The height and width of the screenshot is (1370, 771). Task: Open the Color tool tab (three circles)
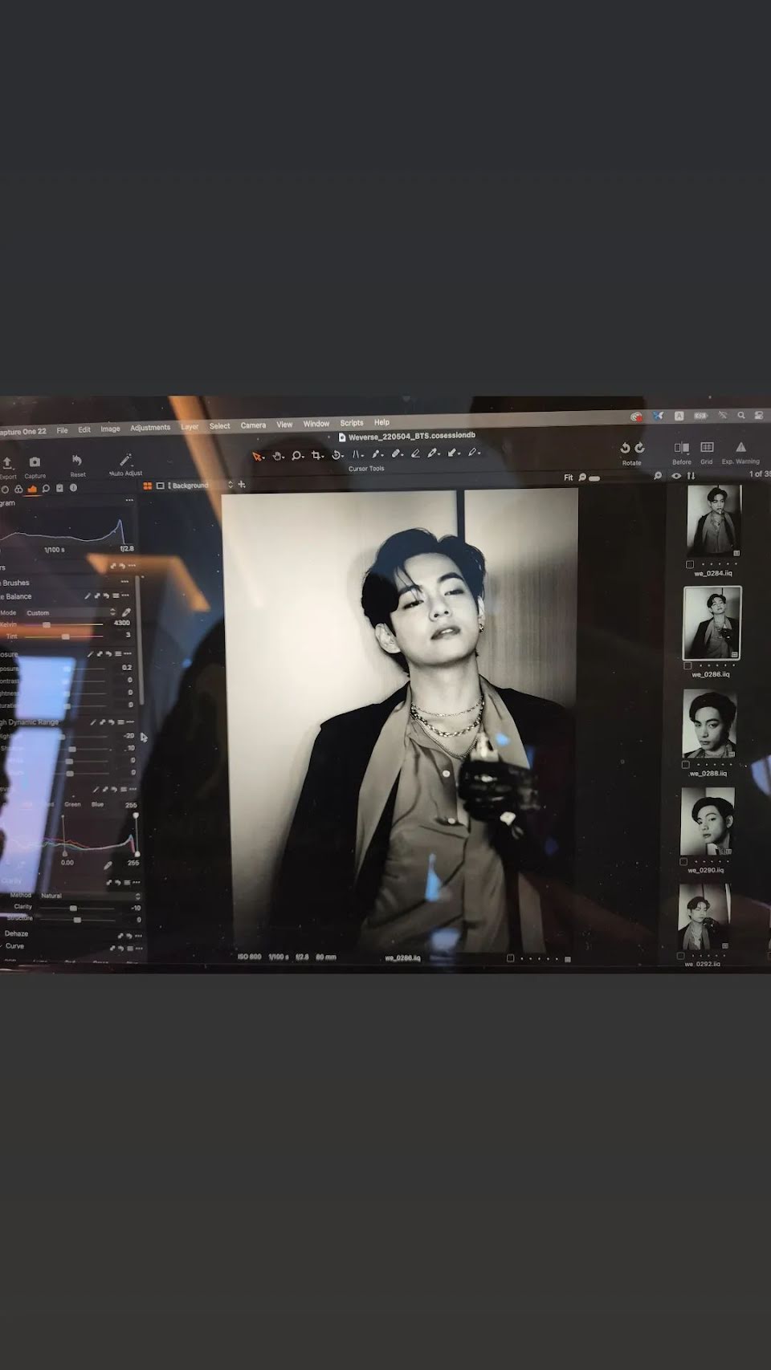coord(18,489)
